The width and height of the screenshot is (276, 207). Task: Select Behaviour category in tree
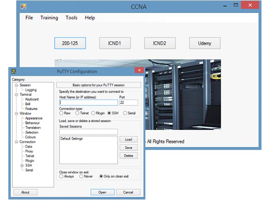pos(32,123)
